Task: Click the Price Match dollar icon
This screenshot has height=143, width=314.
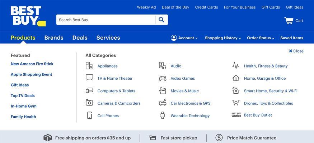Action: coord(219,138)
